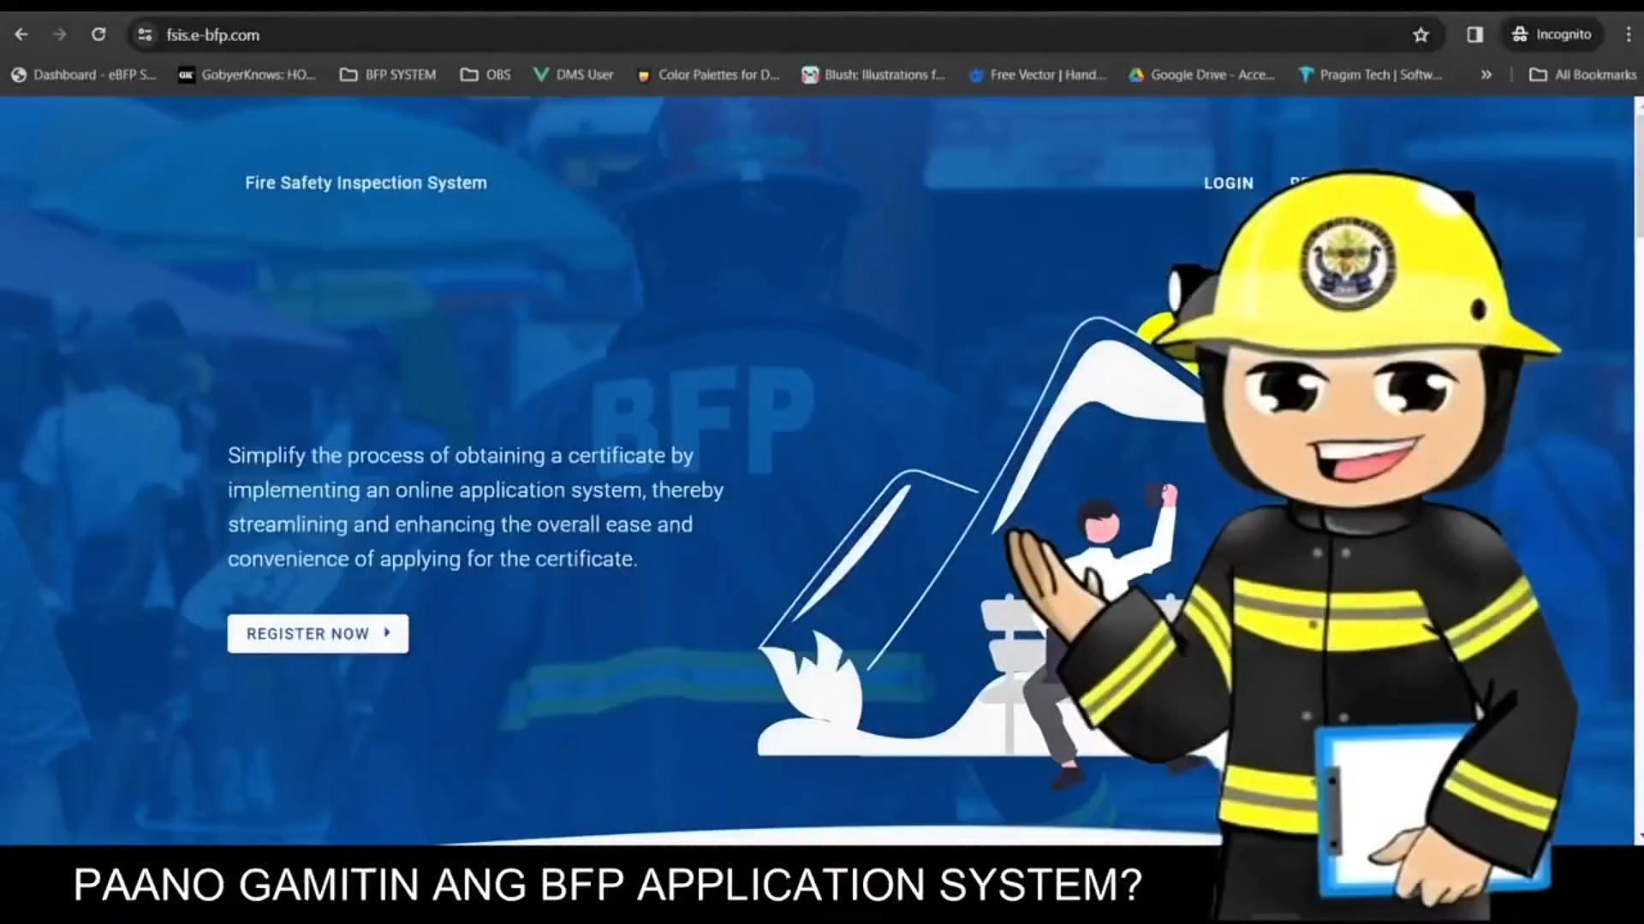Screen dimensions: 1644x924
Task: Open Free Vector bookmark
Action: (1038, 74)
